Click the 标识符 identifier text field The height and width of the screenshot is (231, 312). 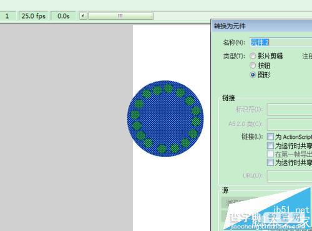290,110
